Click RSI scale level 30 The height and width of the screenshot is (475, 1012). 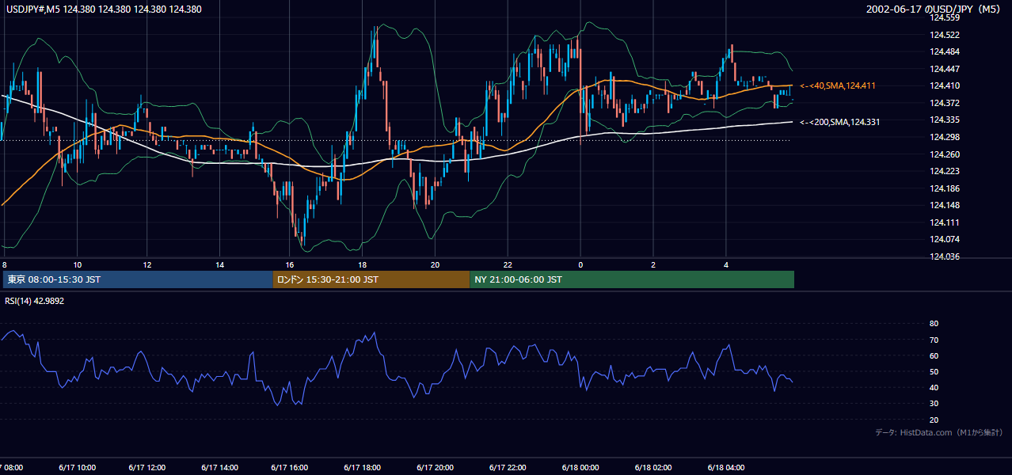[x=934, y=404]
